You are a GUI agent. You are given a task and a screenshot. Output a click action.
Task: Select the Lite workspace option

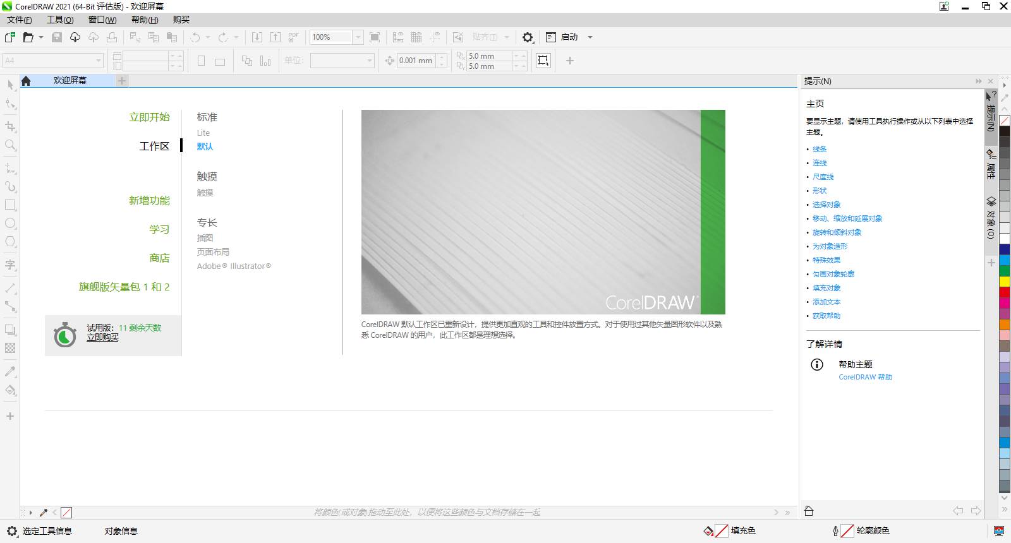203,133
